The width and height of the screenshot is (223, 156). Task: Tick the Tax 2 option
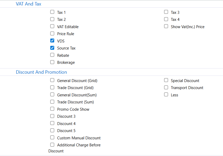[52, 19]
